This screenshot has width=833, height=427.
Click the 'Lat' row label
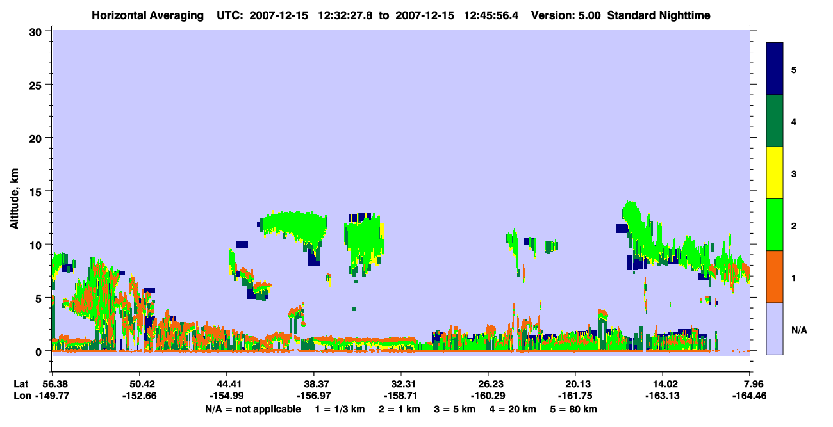(21, 384)
